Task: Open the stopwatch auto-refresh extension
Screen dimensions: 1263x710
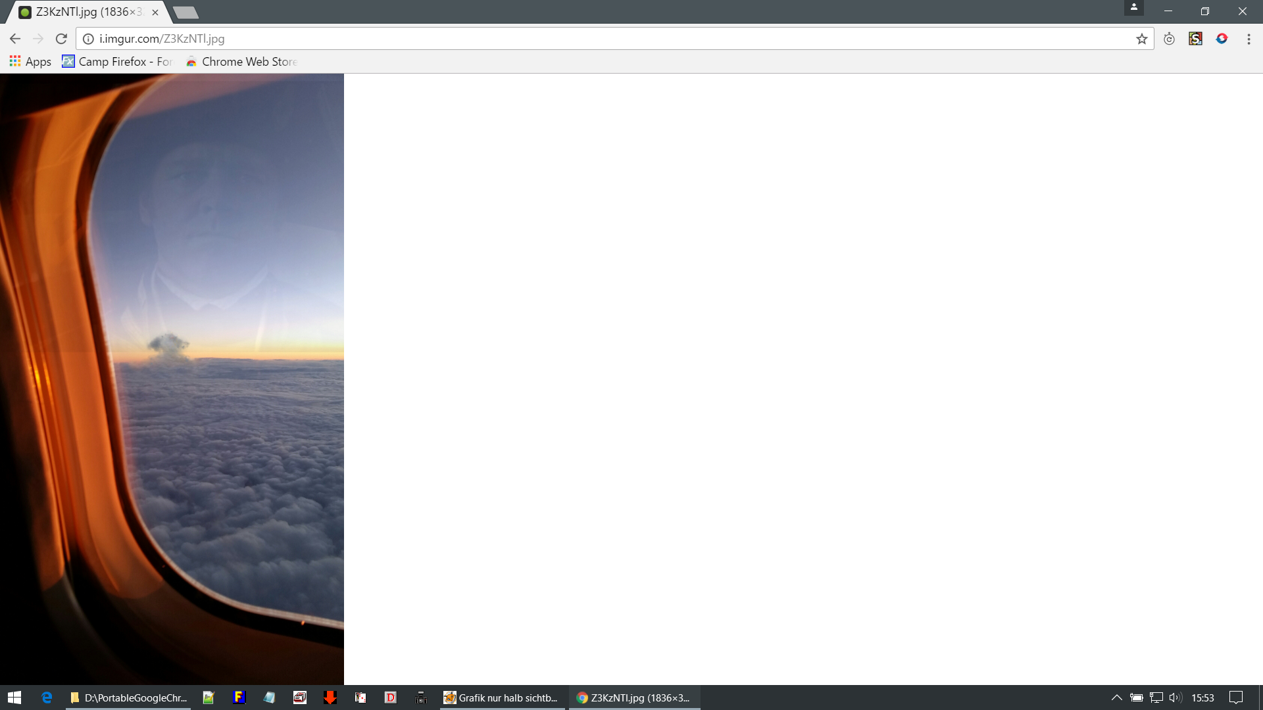Action: [x=1169, y=39]
